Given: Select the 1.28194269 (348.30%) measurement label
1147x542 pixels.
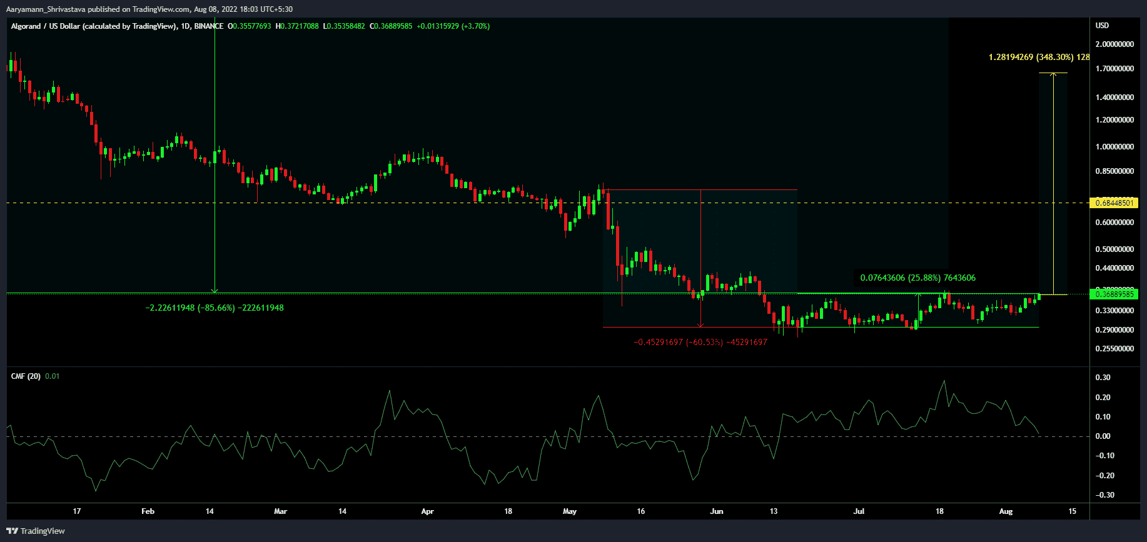Looking at the screenshot, I should tap(1039, 57).
